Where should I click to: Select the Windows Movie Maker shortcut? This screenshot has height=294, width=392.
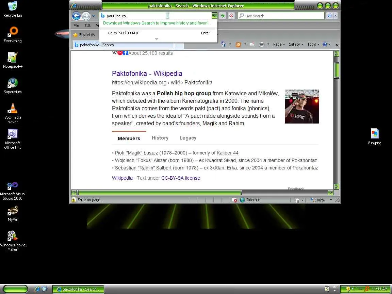pyautogui.click(x=13, y=241)
